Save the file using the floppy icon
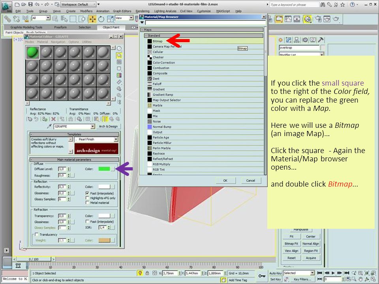This screenshot has height=284, width=379. 30,4
